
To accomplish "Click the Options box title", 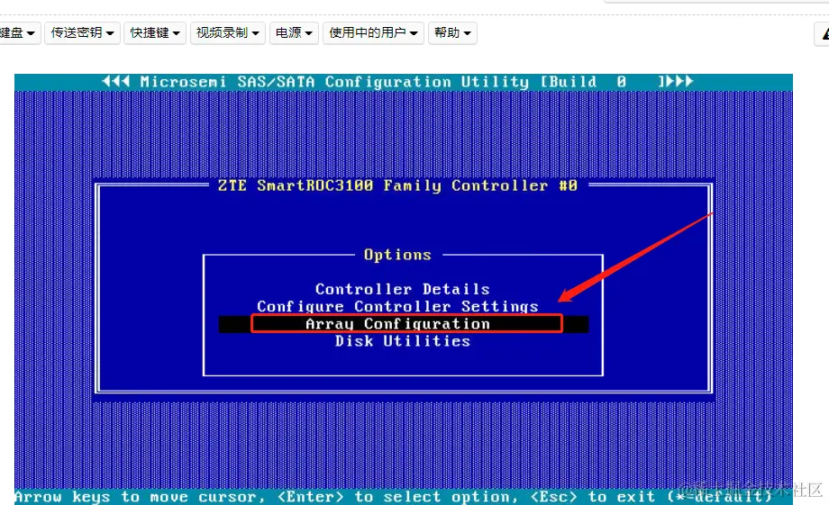I will click(x=397, y=255).
